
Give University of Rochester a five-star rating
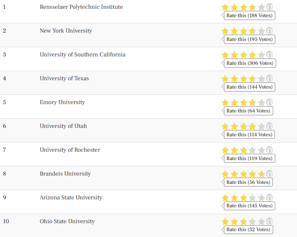tap(261, 150)
